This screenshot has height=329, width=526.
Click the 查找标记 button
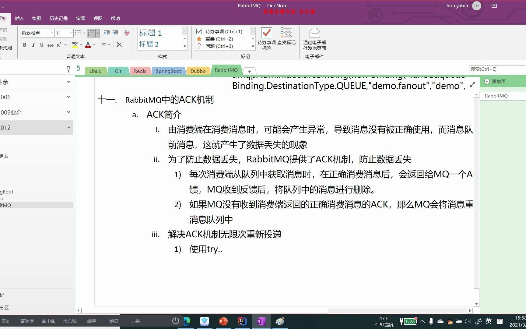286,37
